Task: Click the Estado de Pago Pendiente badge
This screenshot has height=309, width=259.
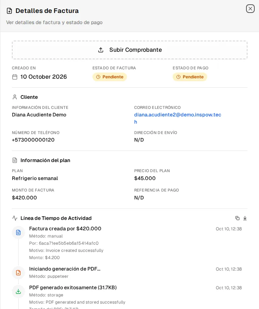Action: [x=190, y=77]
